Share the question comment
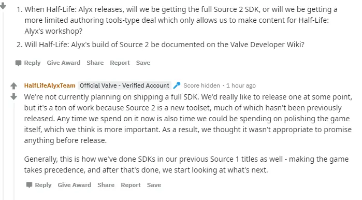 coord(95,63)
